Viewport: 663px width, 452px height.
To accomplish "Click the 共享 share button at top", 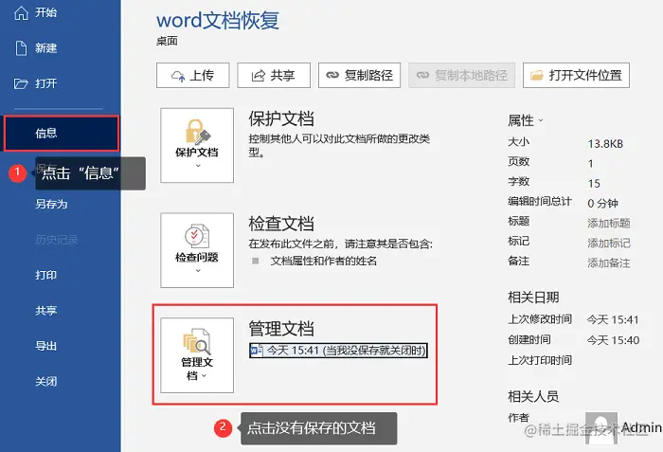I will (x=274, y=76).
